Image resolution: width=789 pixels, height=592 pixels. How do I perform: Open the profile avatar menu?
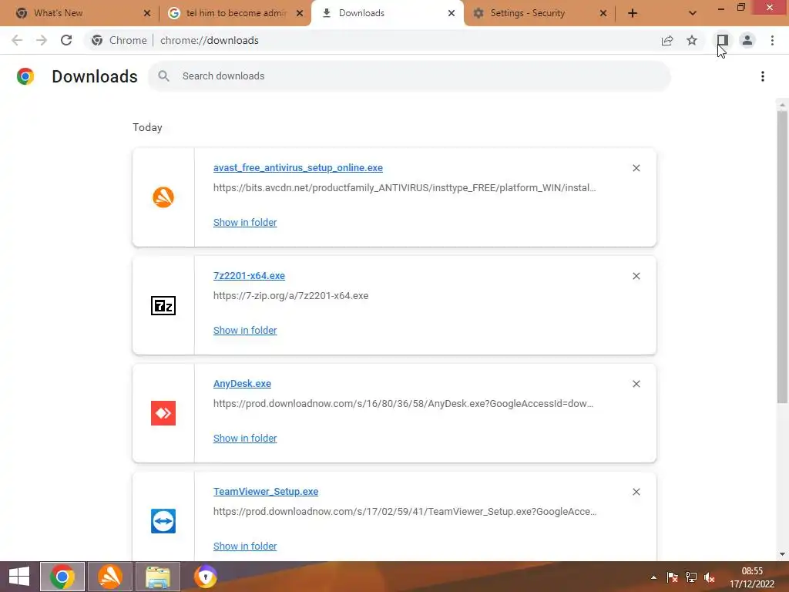747,40
